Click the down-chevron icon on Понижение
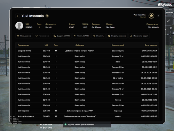Screen dimensions: 174x131 (x=37, y=36)
